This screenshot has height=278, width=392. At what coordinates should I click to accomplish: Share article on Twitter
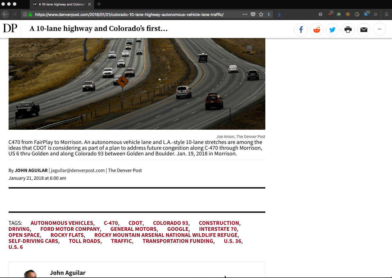pos(332,29)
